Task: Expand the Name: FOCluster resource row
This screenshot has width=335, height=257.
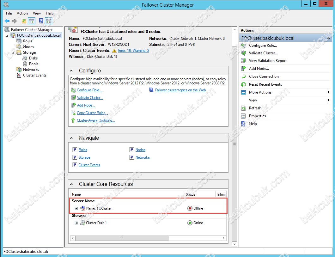Action: coord(76,208)
